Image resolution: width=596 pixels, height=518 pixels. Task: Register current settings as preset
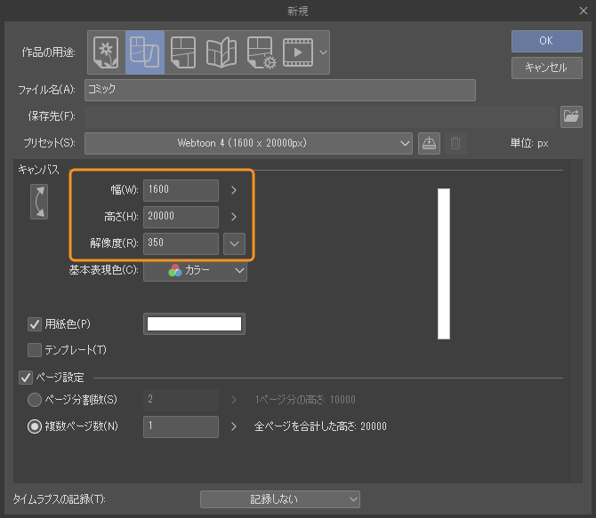click(429, 143)
